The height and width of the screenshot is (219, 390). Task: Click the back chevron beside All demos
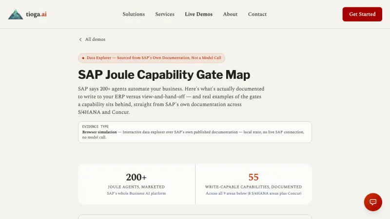coord(80,39)
